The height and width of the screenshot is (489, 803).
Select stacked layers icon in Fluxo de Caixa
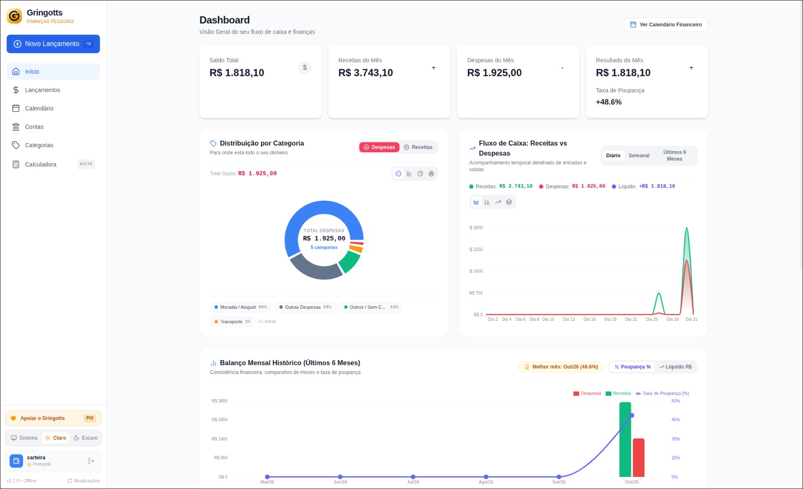[509, 202]
